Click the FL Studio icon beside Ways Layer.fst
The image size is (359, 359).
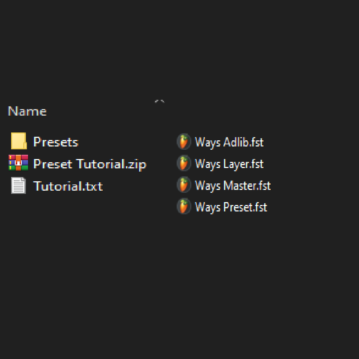click(x=183, y=164)
